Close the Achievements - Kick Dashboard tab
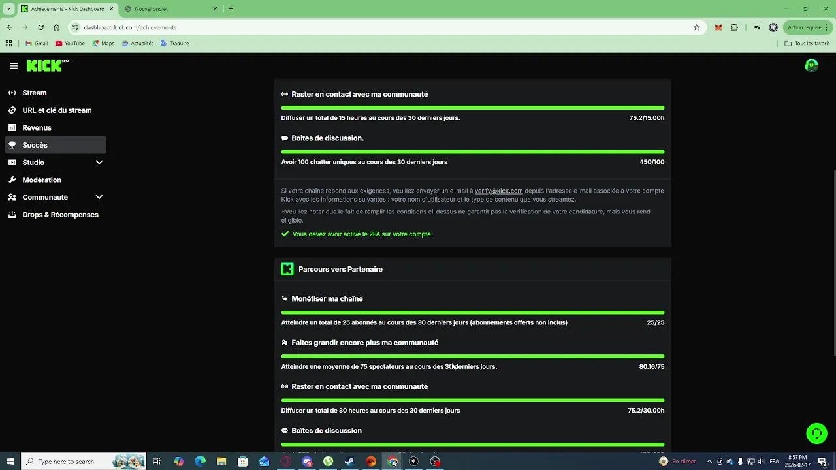The image size is (836, 470). (x=112, y=9)
